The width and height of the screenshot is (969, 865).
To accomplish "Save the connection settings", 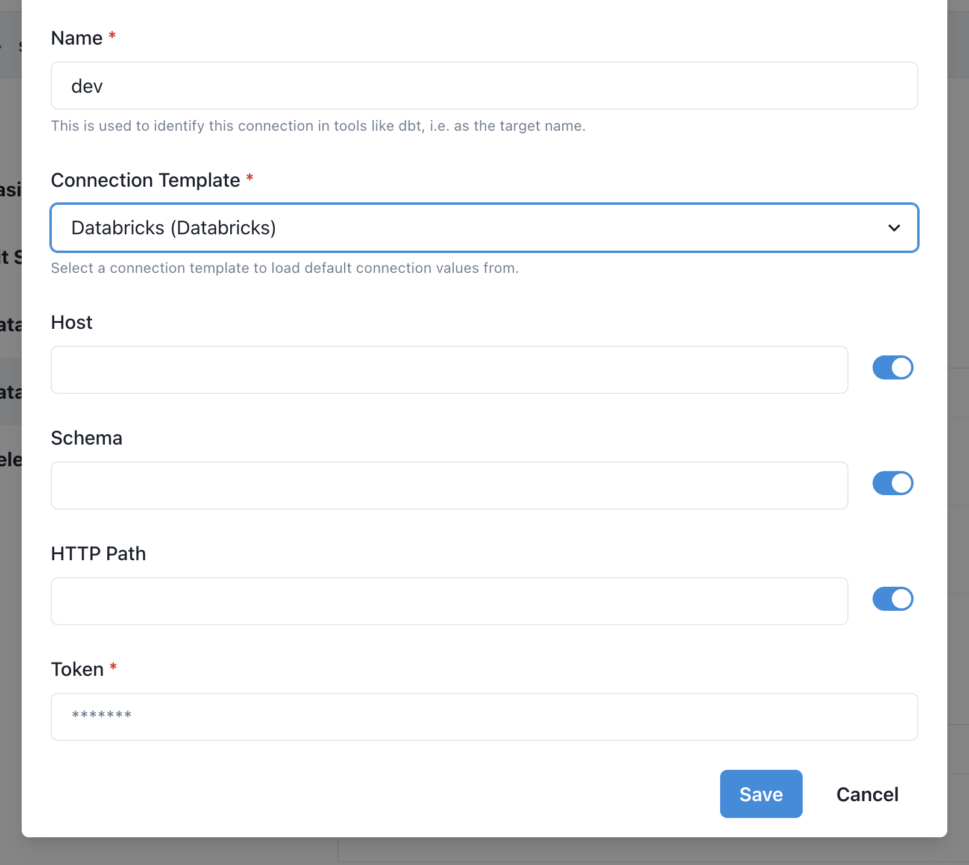I will 761,794.
